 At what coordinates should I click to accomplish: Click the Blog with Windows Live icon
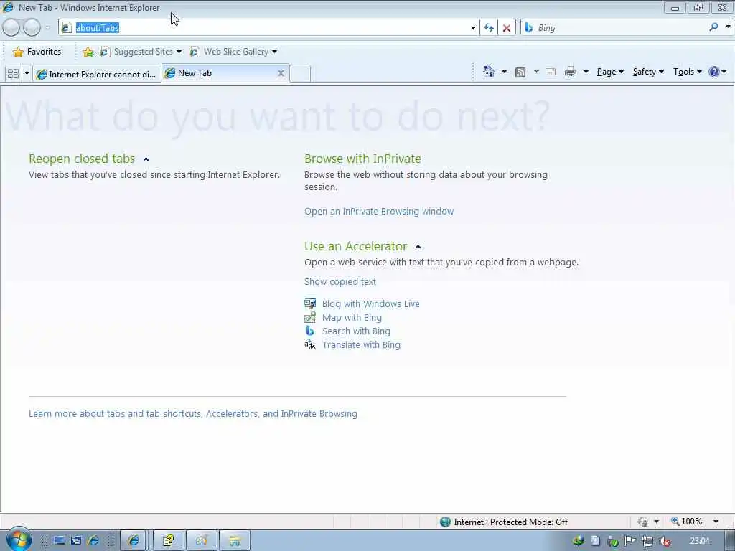tap(310, 303)
